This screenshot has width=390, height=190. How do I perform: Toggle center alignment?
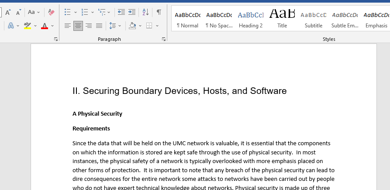(x=78, y=26)
